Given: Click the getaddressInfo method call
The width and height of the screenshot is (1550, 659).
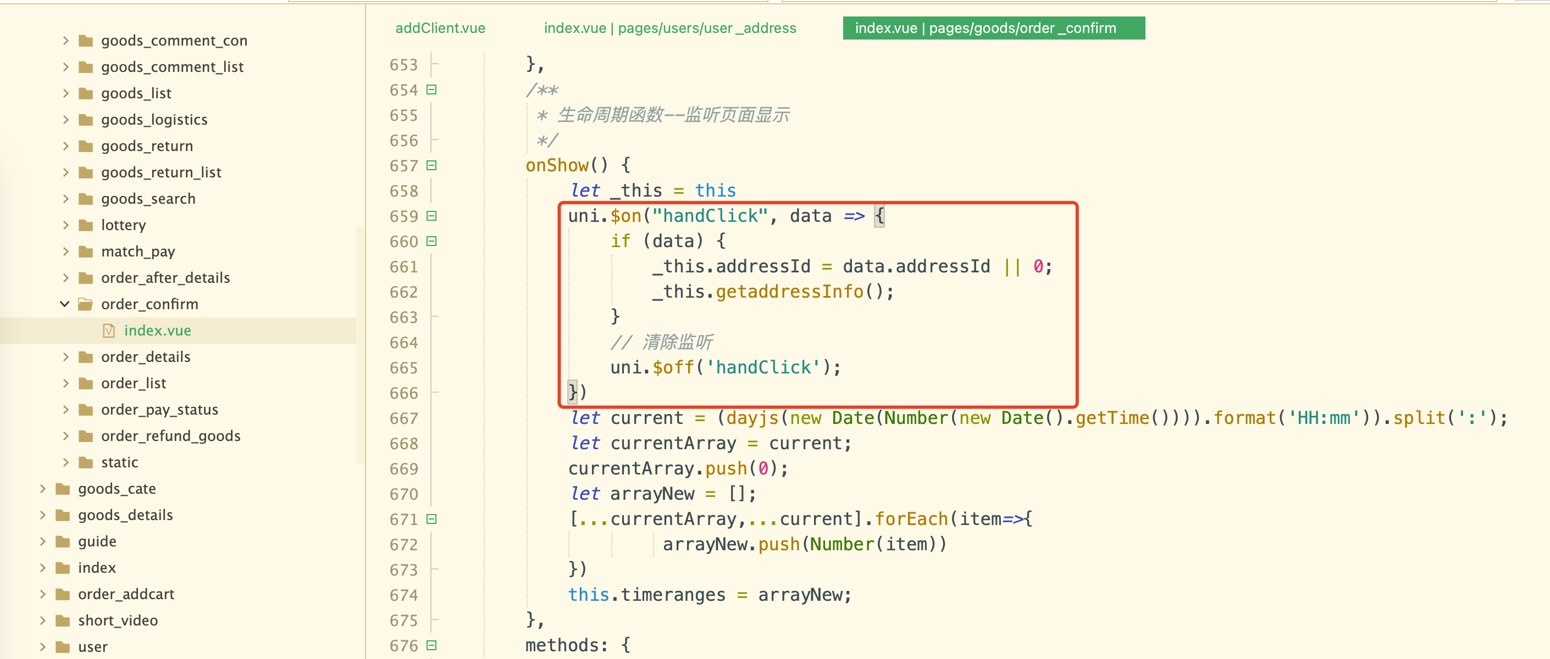Looking at the screenshot, I should pos(789,292).
